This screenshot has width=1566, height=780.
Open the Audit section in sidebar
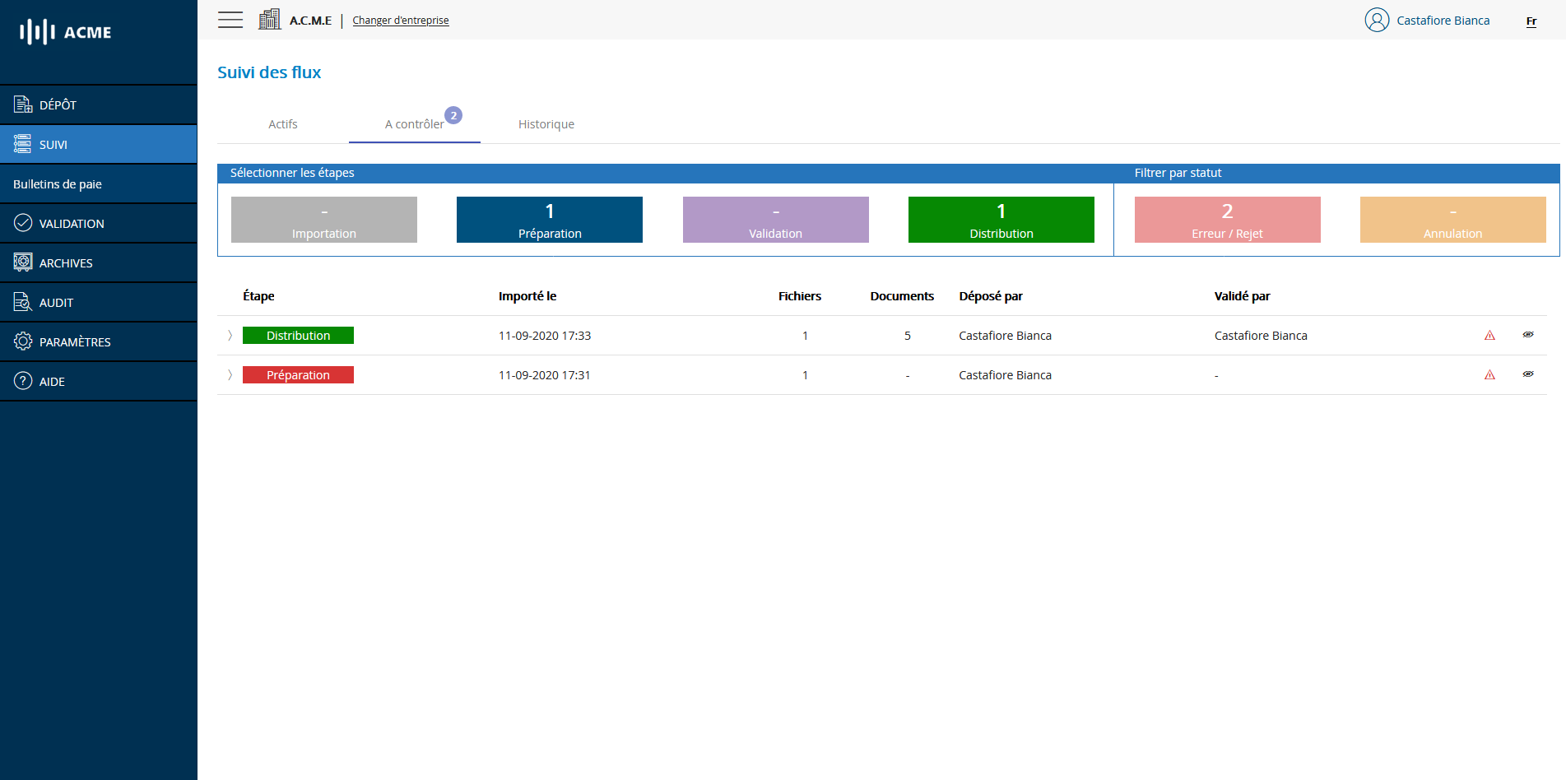tap(56, 303)
